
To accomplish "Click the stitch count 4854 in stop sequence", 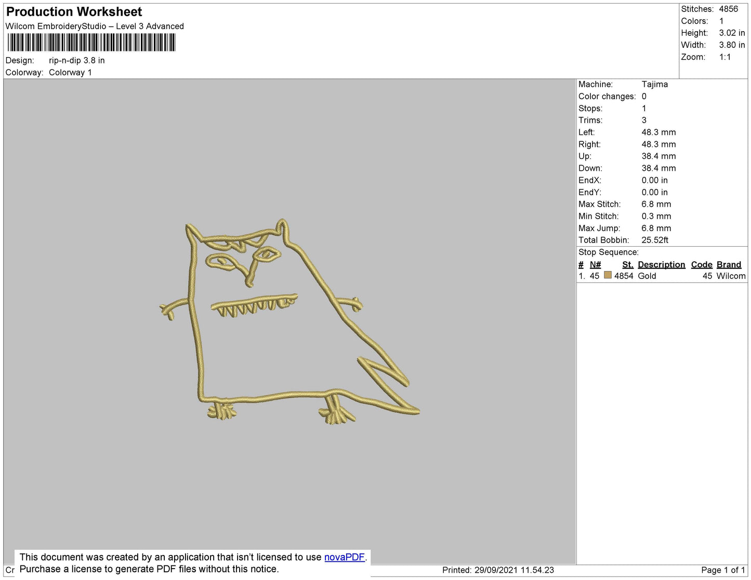I will tap(624, 276).
